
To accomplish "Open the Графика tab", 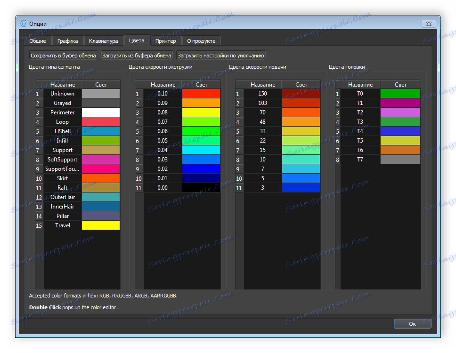I will (68, 41).
